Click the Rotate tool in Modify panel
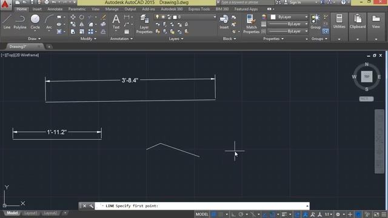Screen dimensions: 388x218 [82, 17]
